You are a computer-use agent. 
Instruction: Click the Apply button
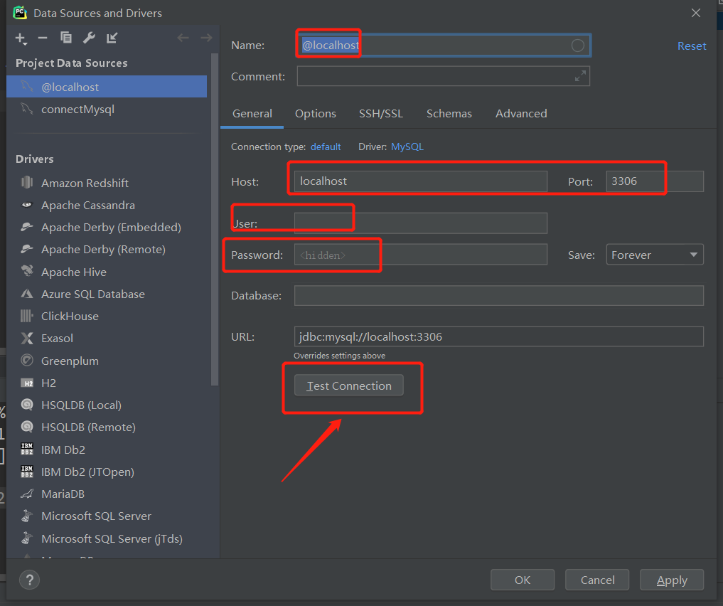(x=672, y=580)
